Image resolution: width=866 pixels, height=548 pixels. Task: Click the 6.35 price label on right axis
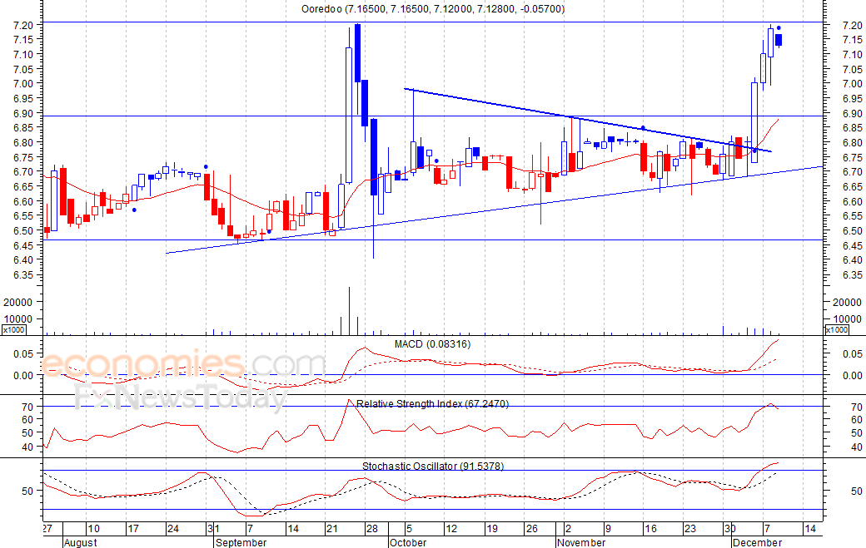852,274
